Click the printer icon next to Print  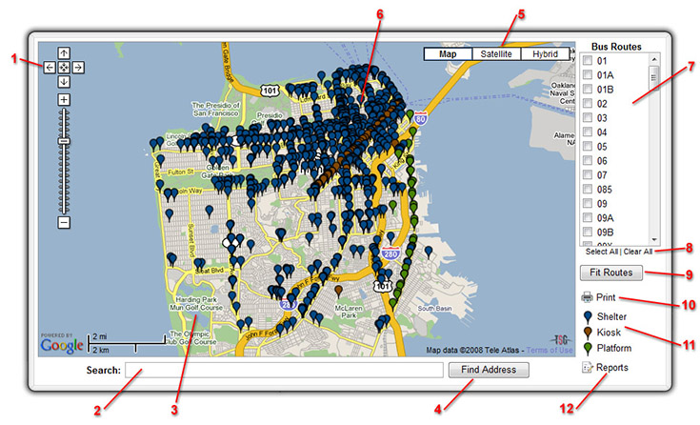pos(588,298)
